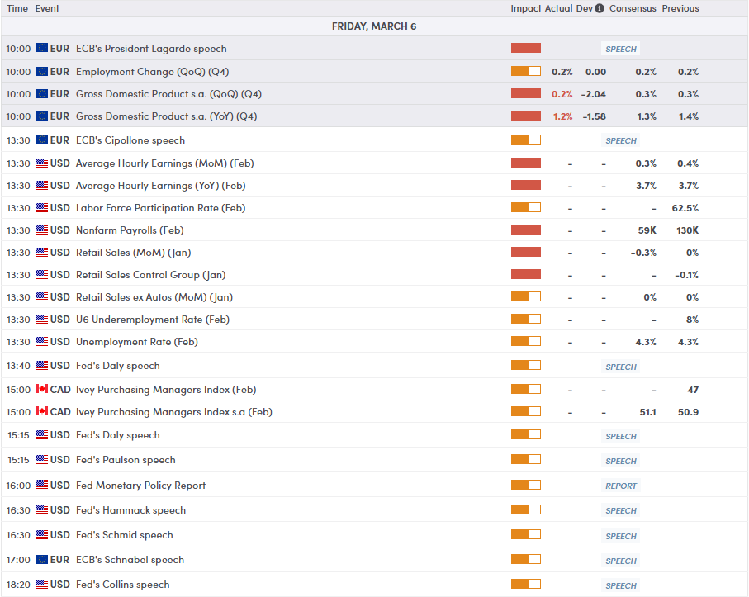The width and height of the screenshot is (749, 597).
Task: Click the impact bar for Retail Sales ex Autos
Action: coord(526,296)
